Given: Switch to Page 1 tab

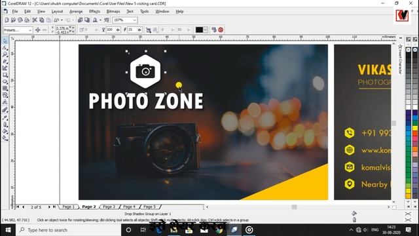Looking at the screenshot, I should tap(68, 207).
